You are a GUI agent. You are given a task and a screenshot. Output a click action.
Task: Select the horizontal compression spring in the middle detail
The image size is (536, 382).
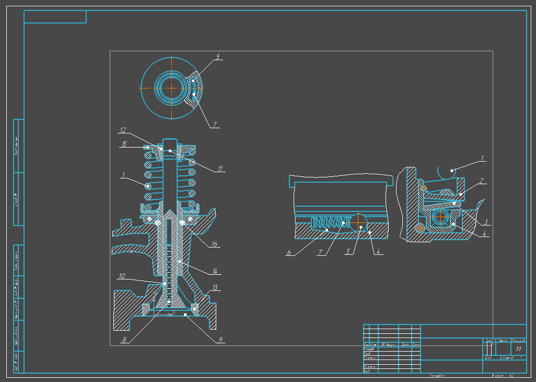pos(327,221)
